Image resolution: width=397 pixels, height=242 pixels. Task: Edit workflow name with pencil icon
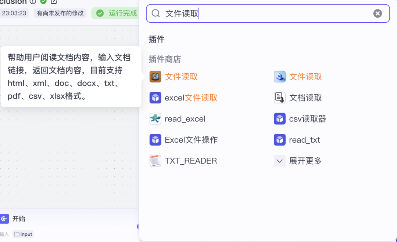click(54, 1)
